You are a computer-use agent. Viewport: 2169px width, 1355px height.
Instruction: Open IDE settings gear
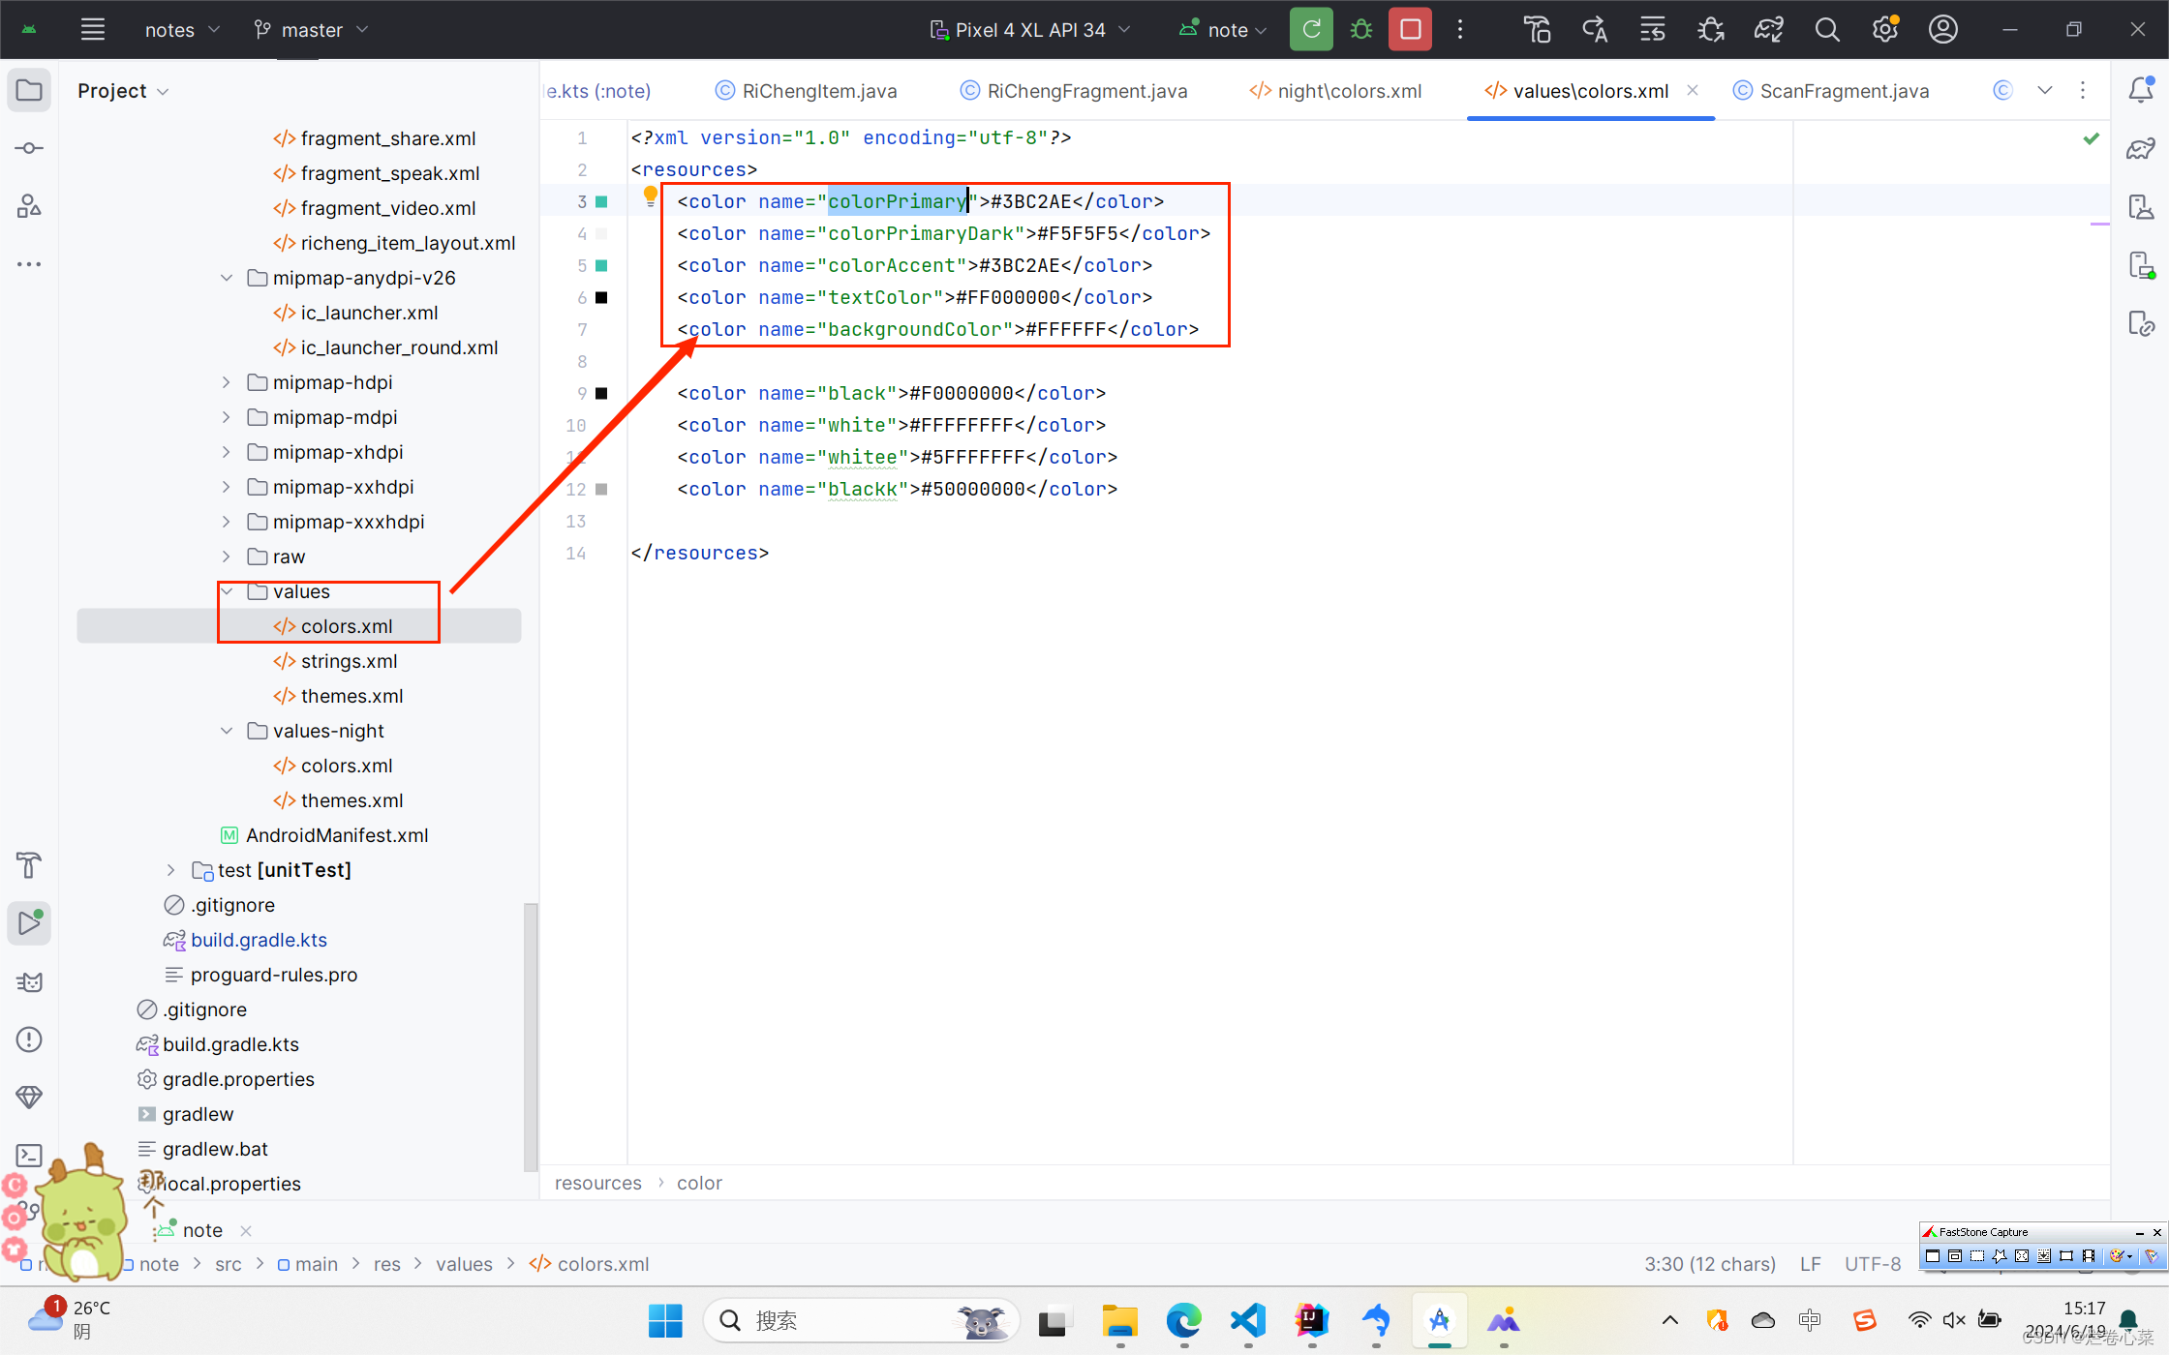click(1884, 29)
